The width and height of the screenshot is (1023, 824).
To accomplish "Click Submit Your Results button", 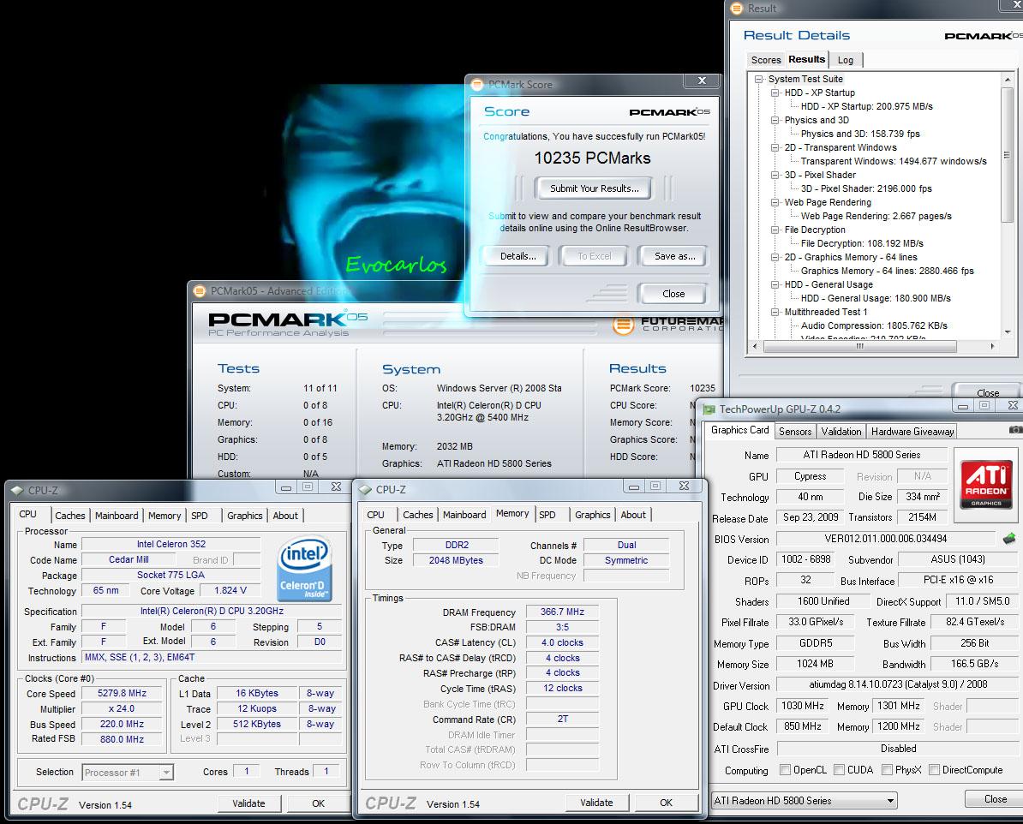I will (x=594, y=188).
